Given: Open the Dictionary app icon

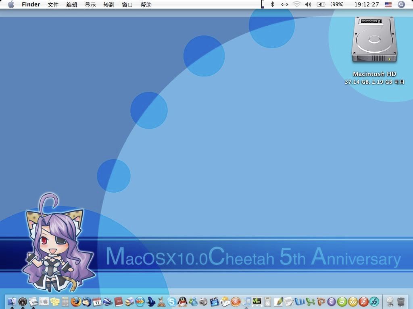Looking at the screenshot, I should 119,302.
